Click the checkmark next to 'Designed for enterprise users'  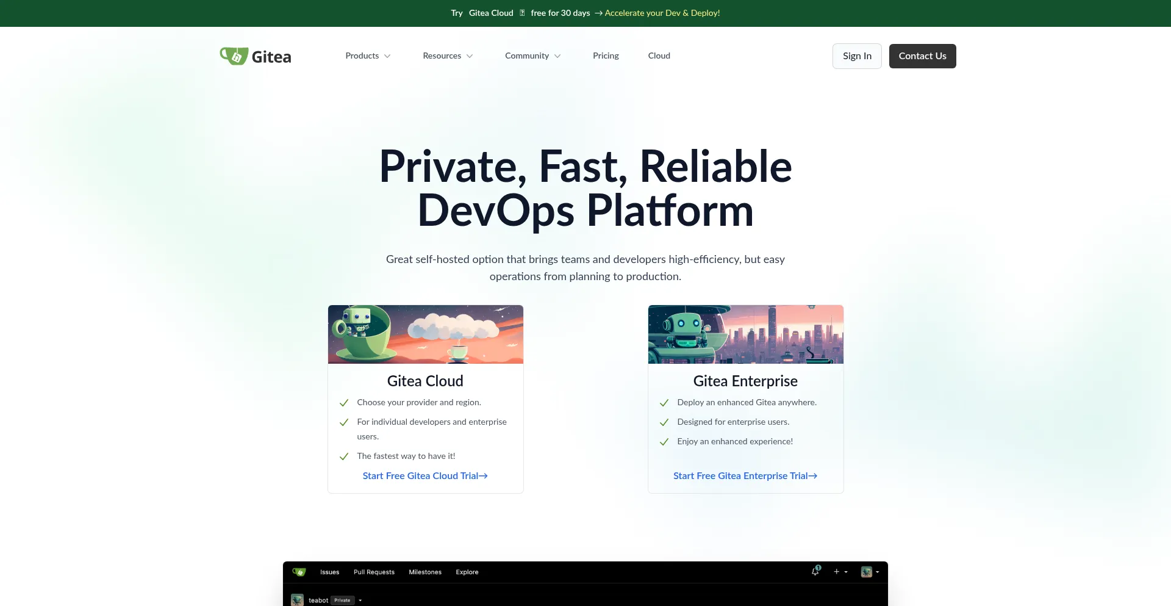[x=664, y=422]
